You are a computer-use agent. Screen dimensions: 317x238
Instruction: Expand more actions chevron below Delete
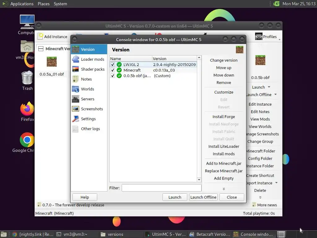pos(260,197)
